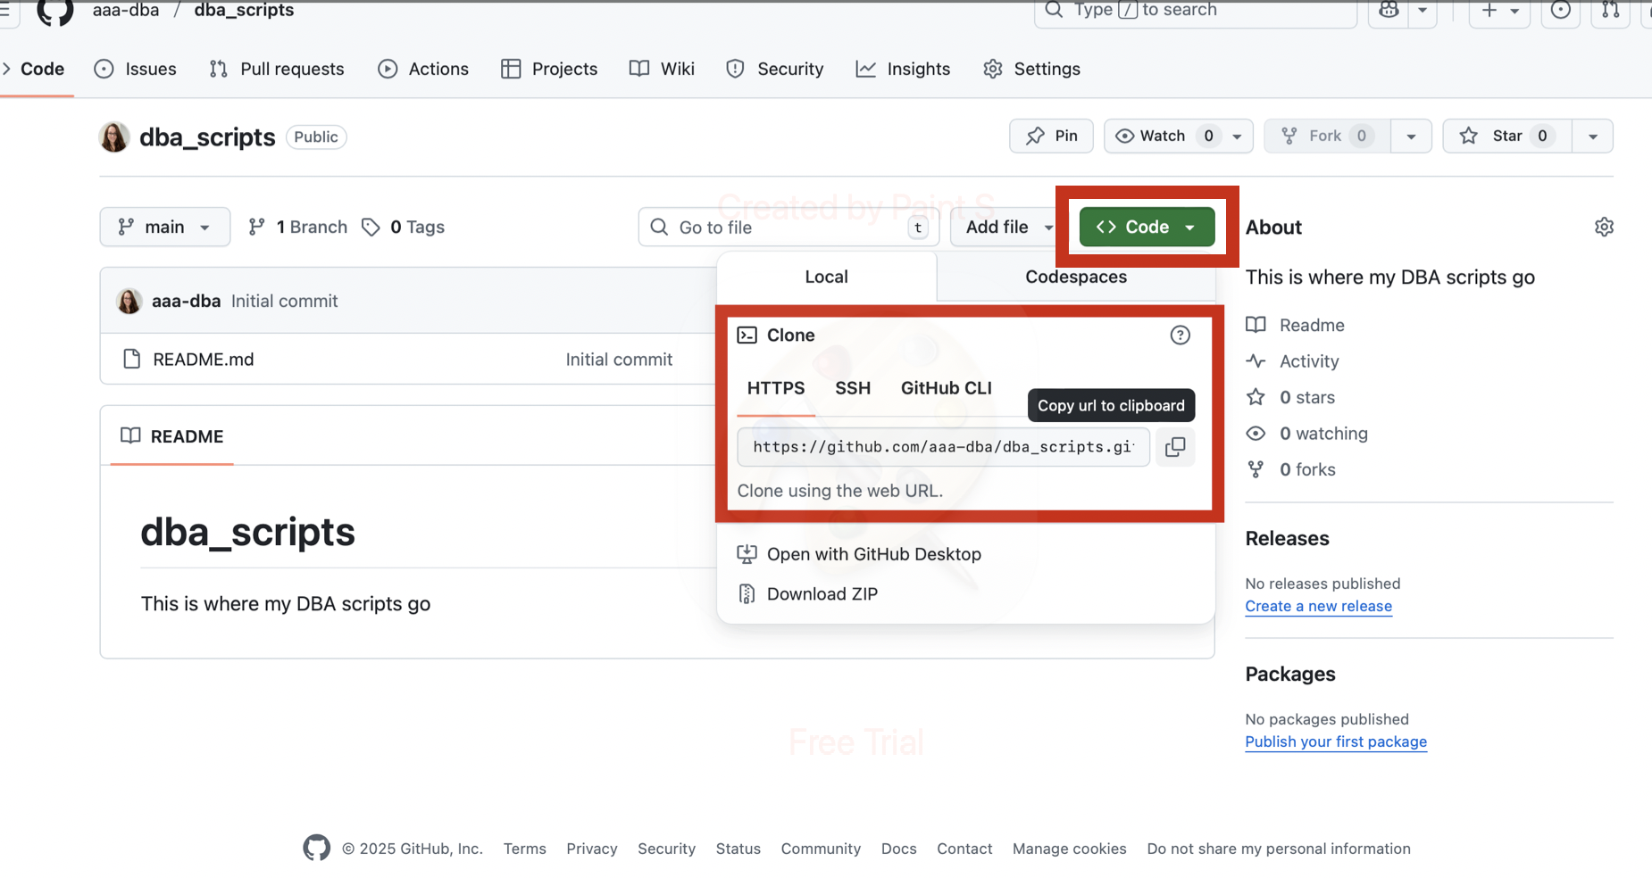Expand the main branch dropdown
The image size is (1652, 878).
click(x=164, y=227)
